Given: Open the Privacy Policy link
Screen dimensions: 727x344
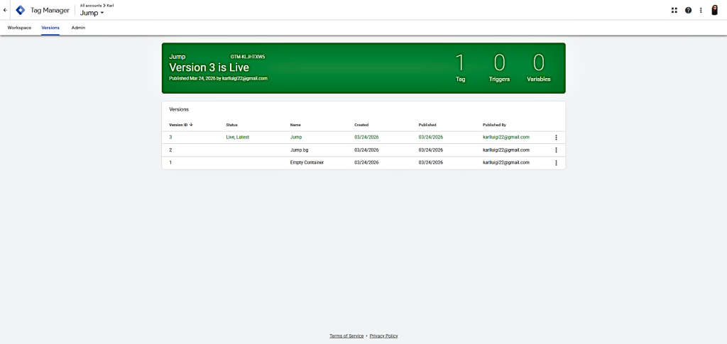Looking at the screenshot, I should (383, 335).
